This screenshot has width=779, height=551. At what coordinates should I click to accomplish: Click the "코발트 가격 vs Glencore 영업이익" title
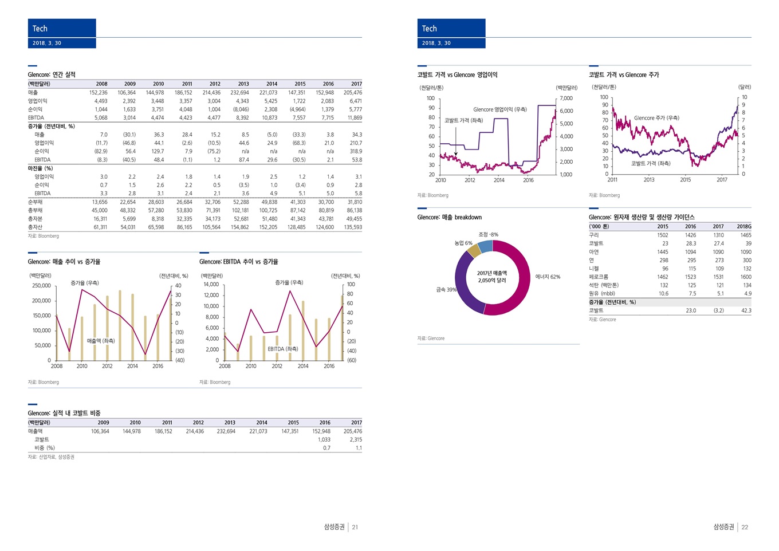[457, 75]
